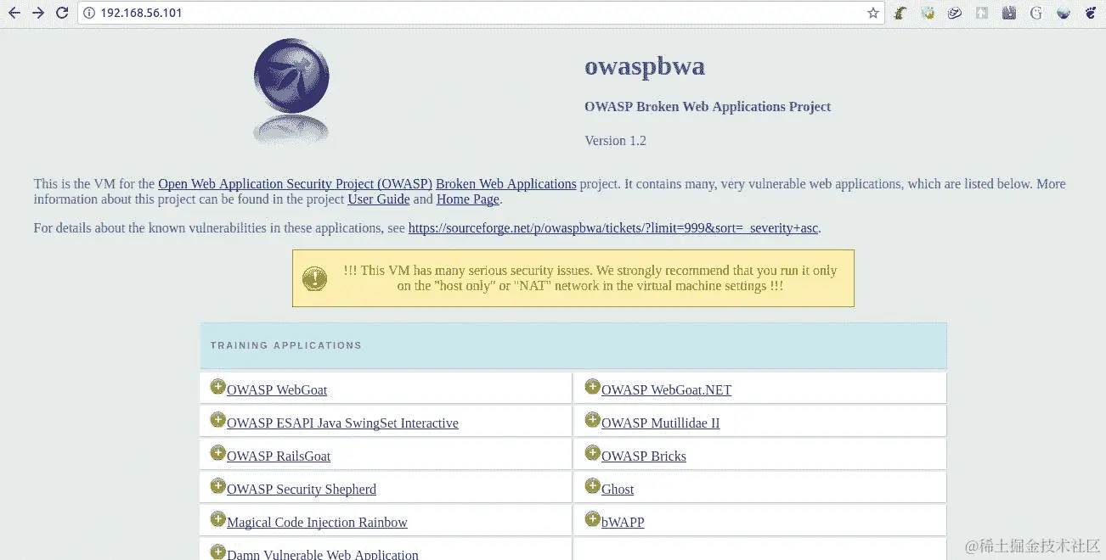
Task: Open the OWASP RailsGoat link
Action: point(279,456)
